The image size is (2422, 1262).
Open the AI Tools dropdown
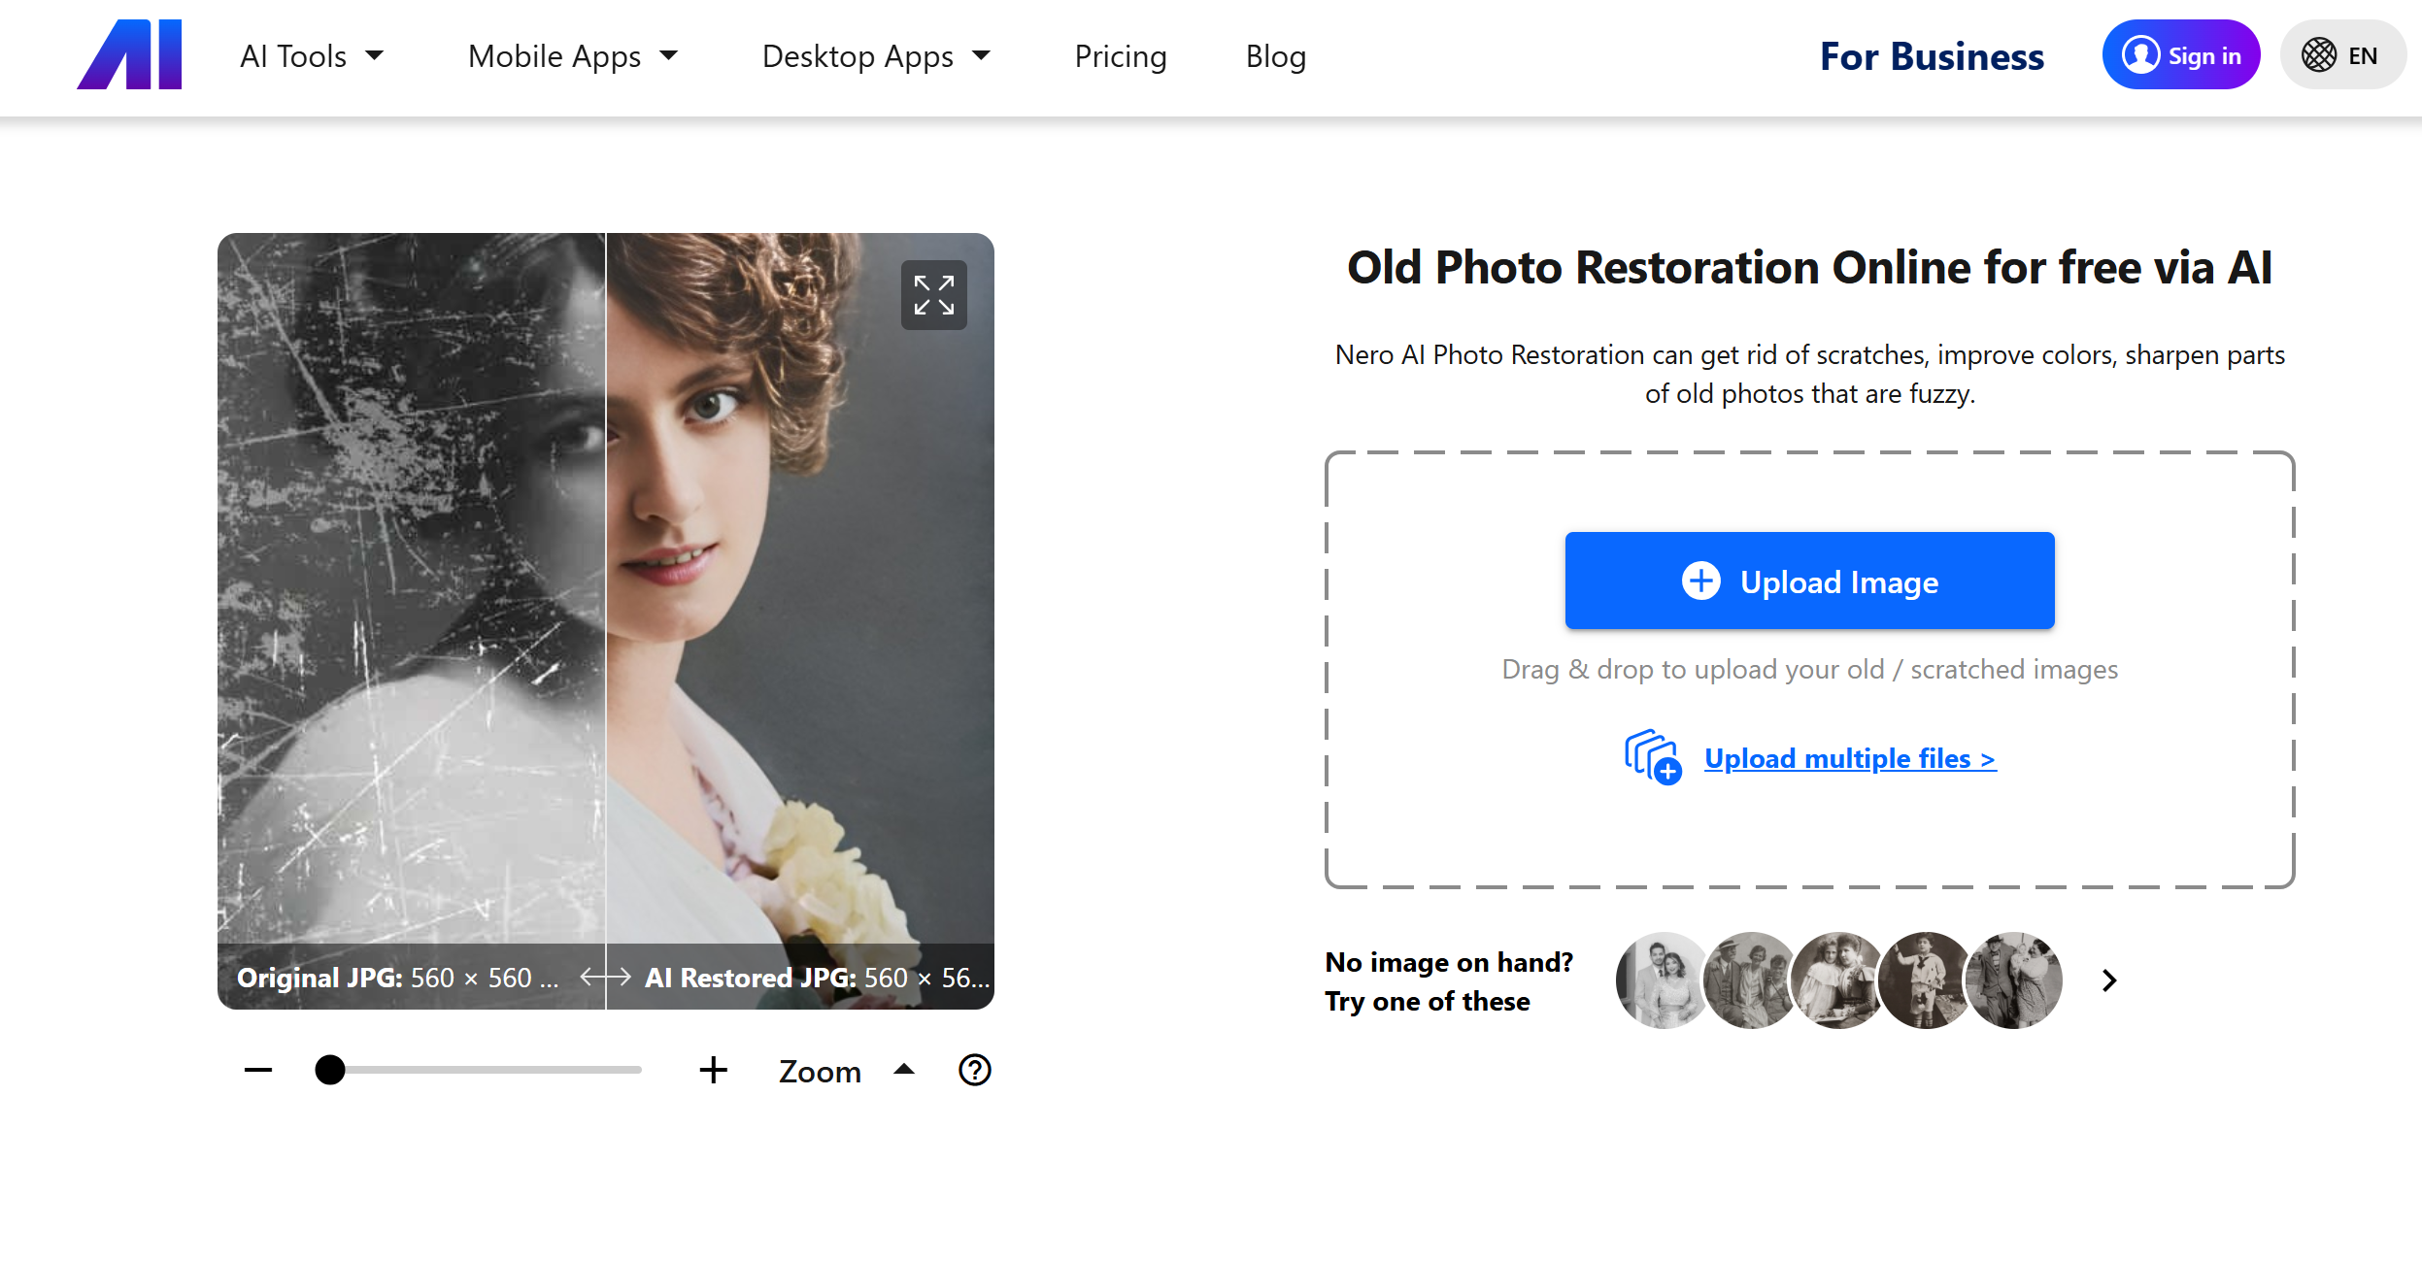point(312,56)
